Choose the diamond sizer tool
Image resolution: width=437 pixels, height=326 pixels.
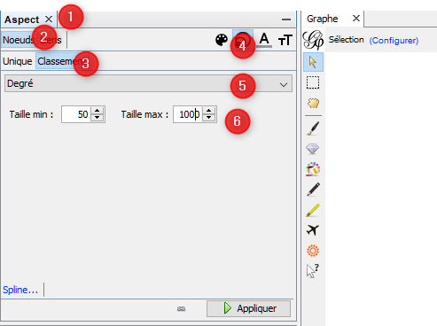click(x=313, y=149)
